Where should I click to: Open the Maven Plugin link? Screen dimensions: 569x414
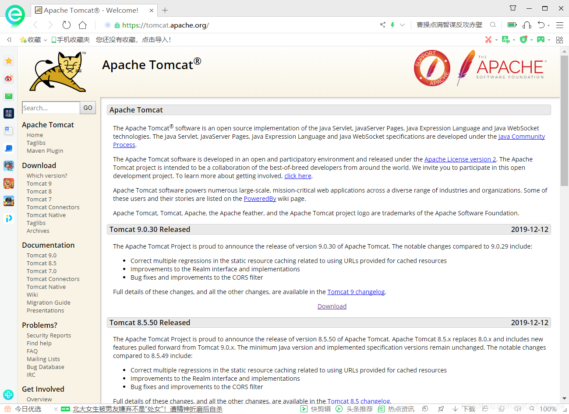45,151
